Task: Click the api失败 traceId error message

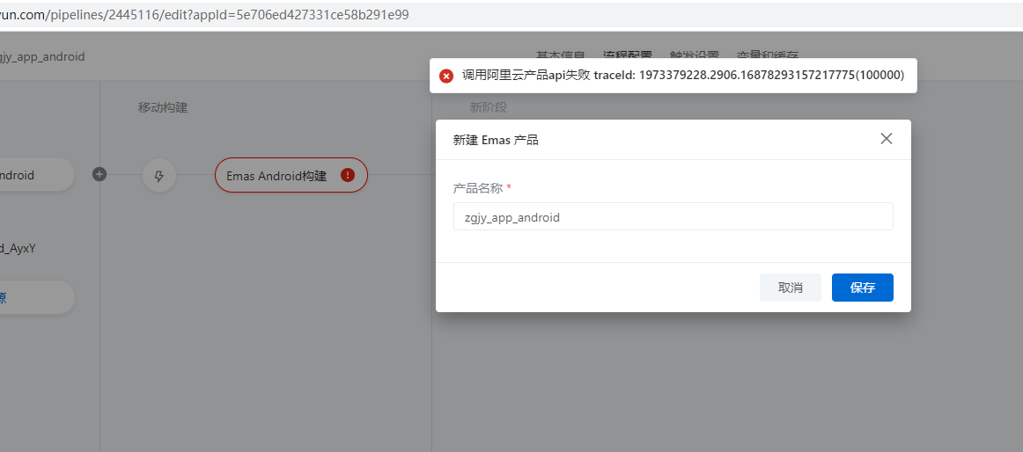Action: pos(683,76)
